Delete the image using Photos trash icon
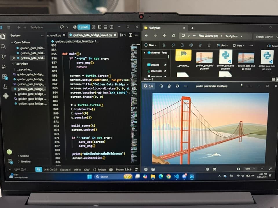 point(169,86)
